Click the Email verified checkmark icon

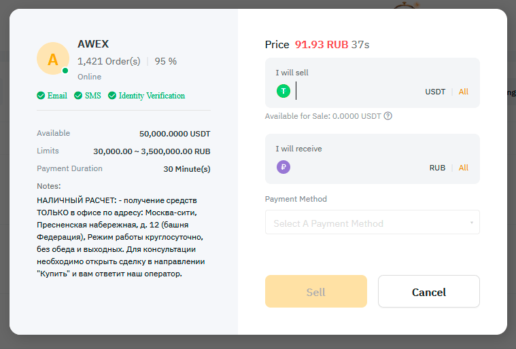(41, 96)
